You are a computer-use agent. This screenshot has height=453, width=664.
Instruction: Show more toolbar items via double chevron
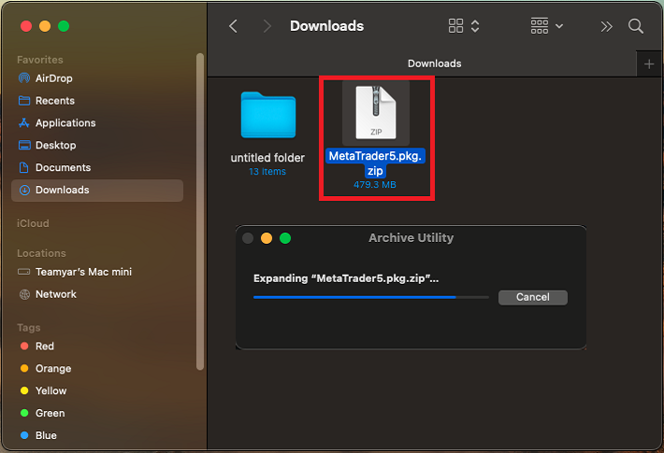click(x=606, y=26)
